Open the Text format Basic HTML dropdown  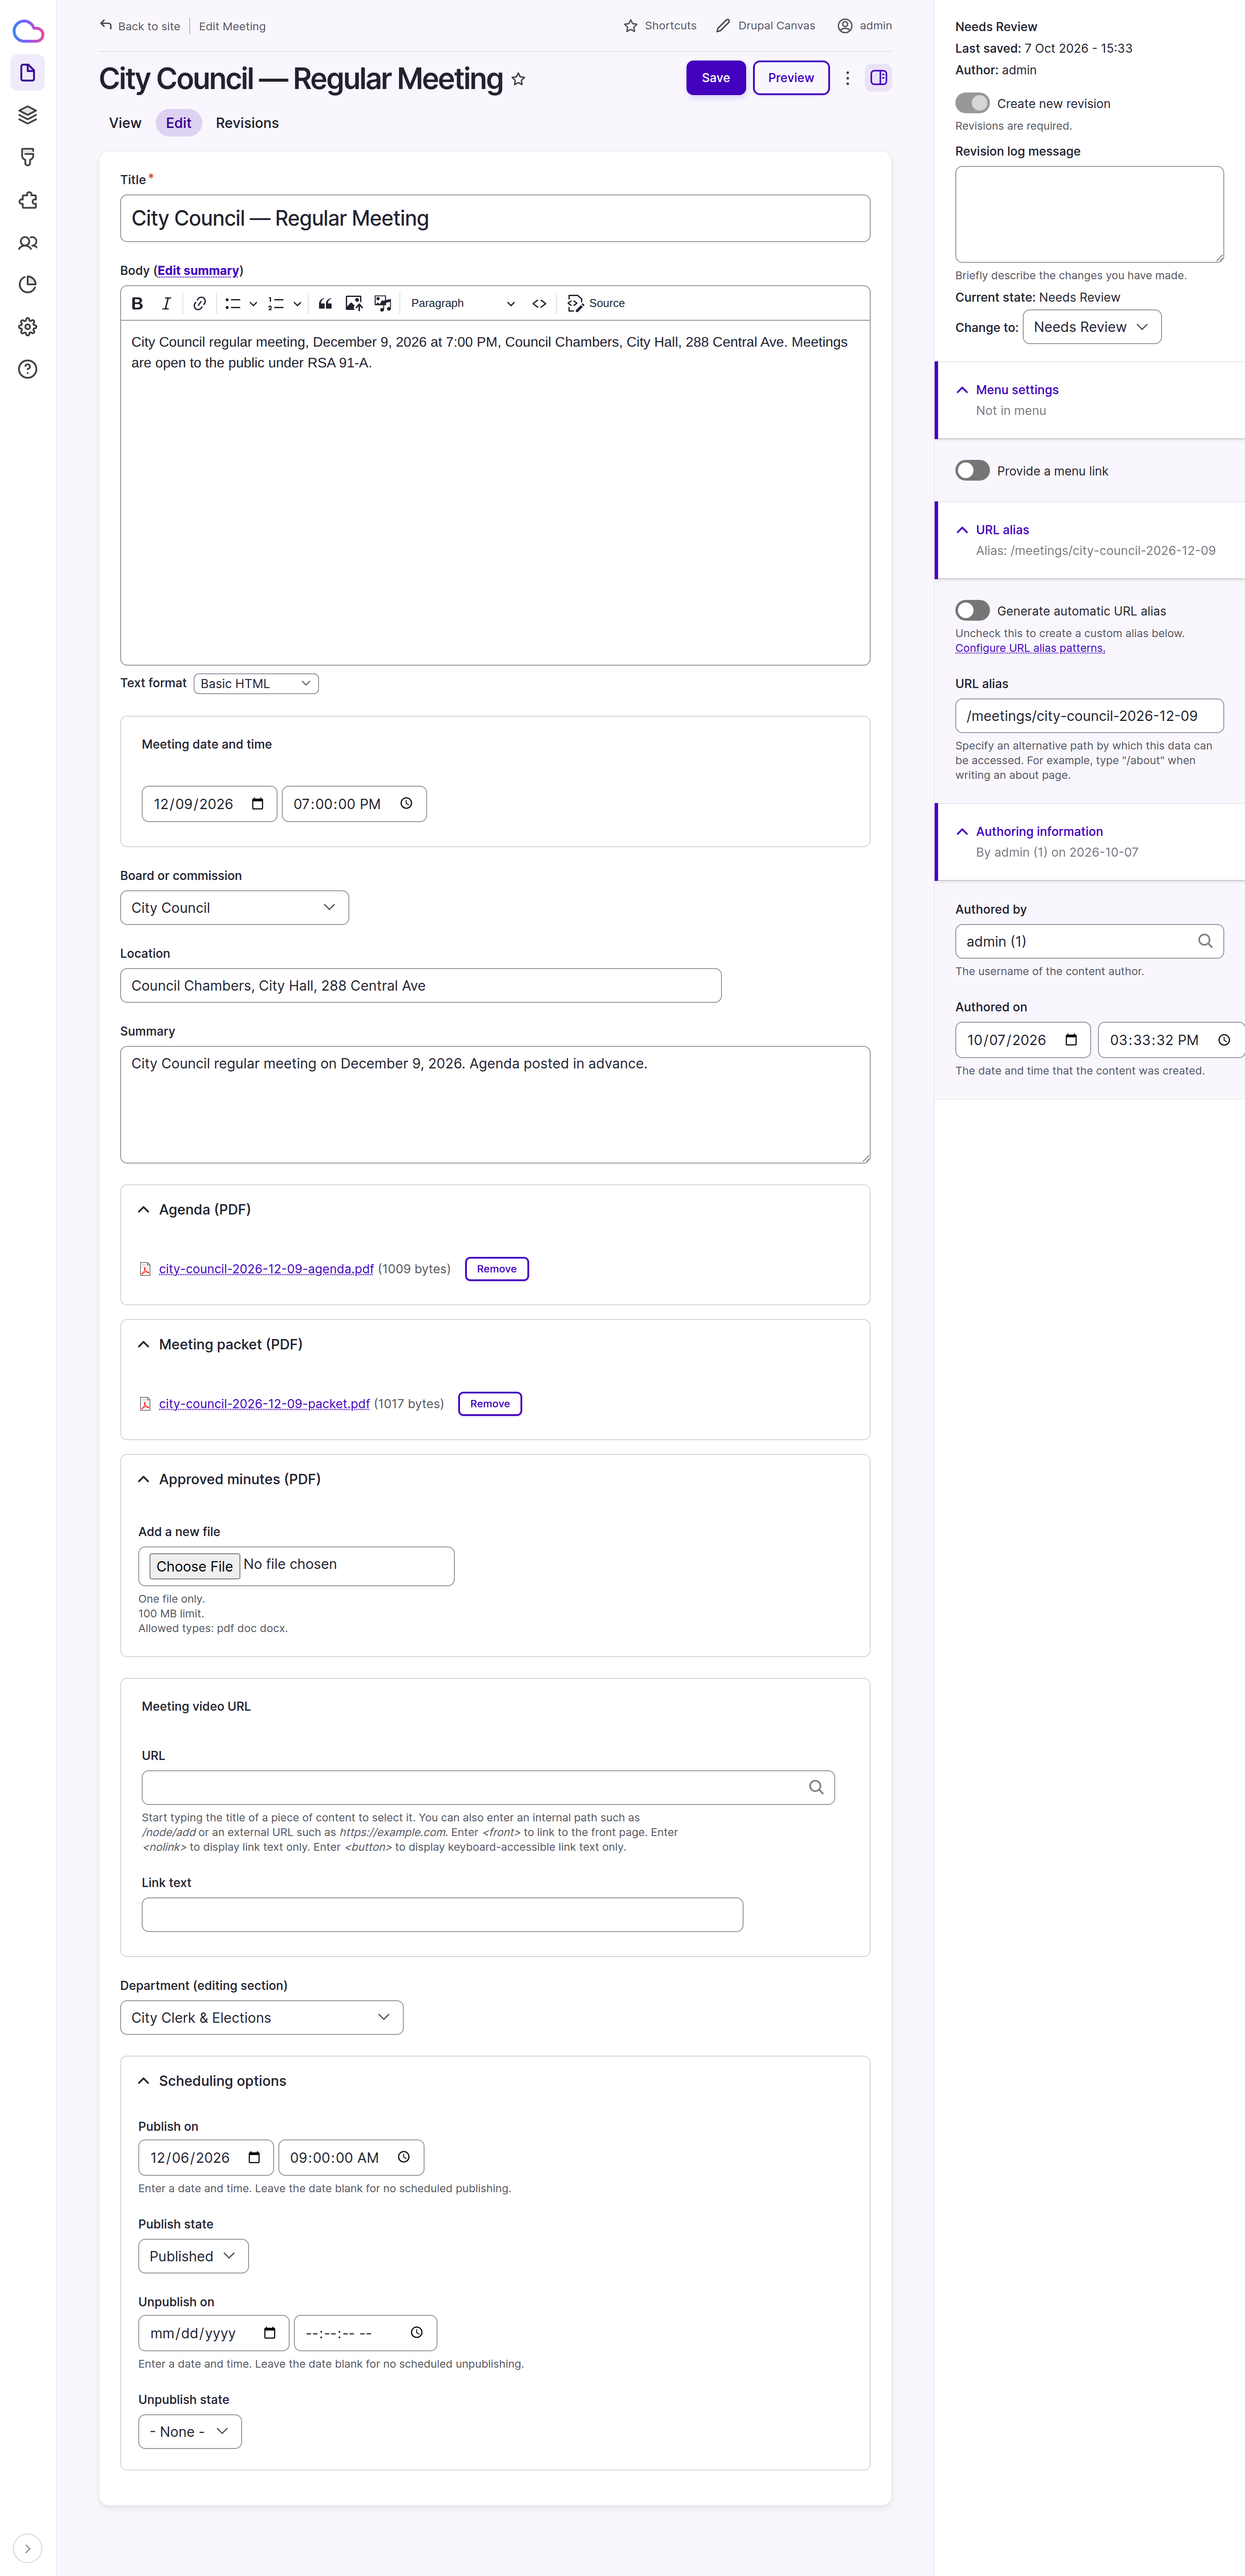(256, 684)
